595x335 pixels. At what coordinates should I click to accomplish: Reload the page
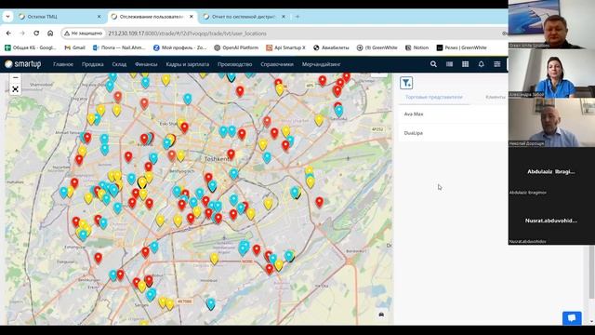click(36, 33)
